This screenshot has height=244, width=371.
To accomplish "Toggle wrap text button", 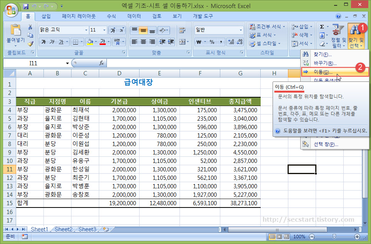I will pos(182,30).
